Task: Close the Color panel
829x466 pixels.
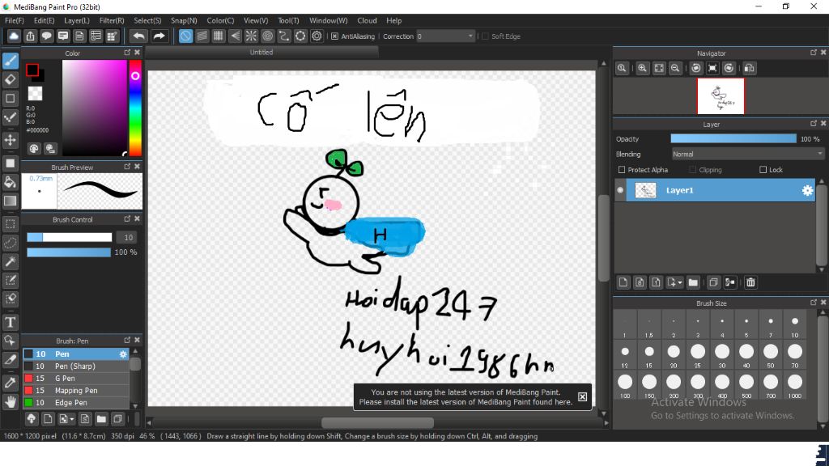Action: coord(137,53)
